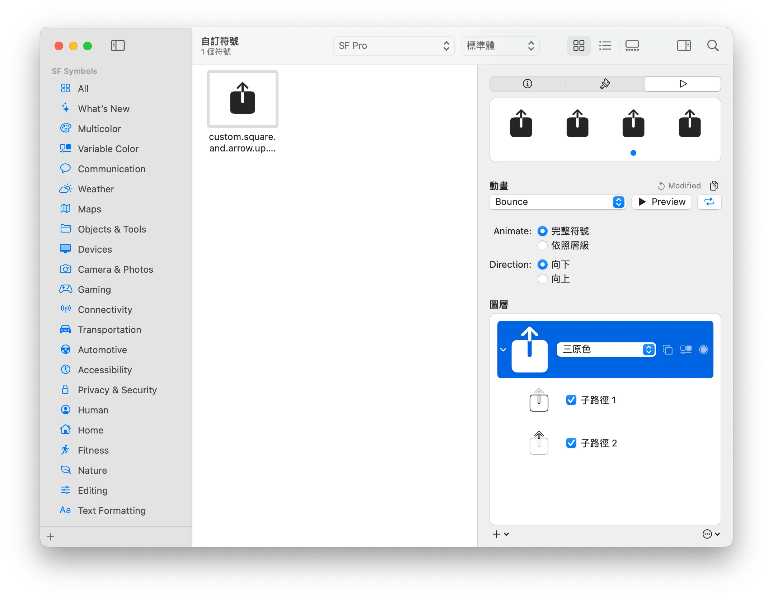Switch to list view
This screenshot has width=773, height=600.
coord(605,46)
